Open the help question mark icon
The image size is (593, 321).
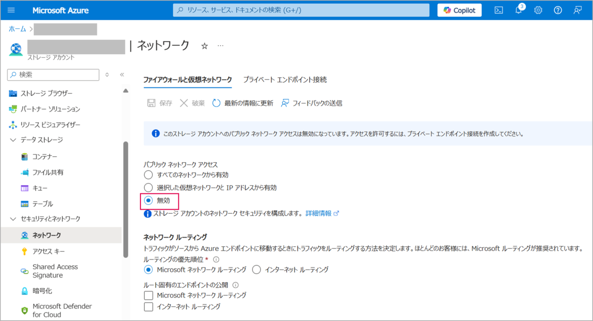(558, 10)
